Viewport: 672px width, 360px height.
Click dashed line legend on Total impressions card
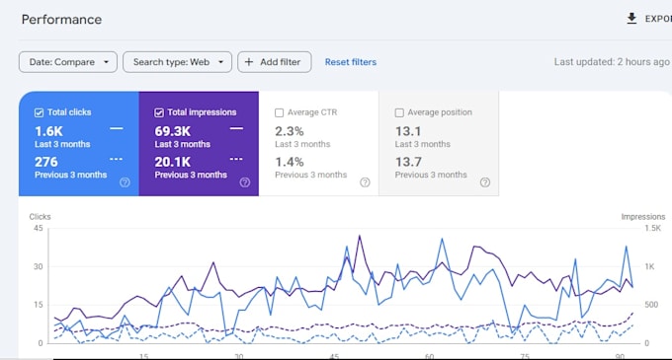236,159
